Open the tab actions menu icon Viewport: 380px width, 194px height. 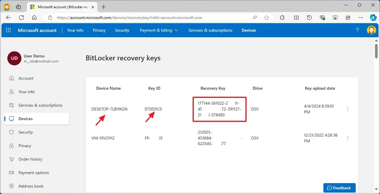19,7
